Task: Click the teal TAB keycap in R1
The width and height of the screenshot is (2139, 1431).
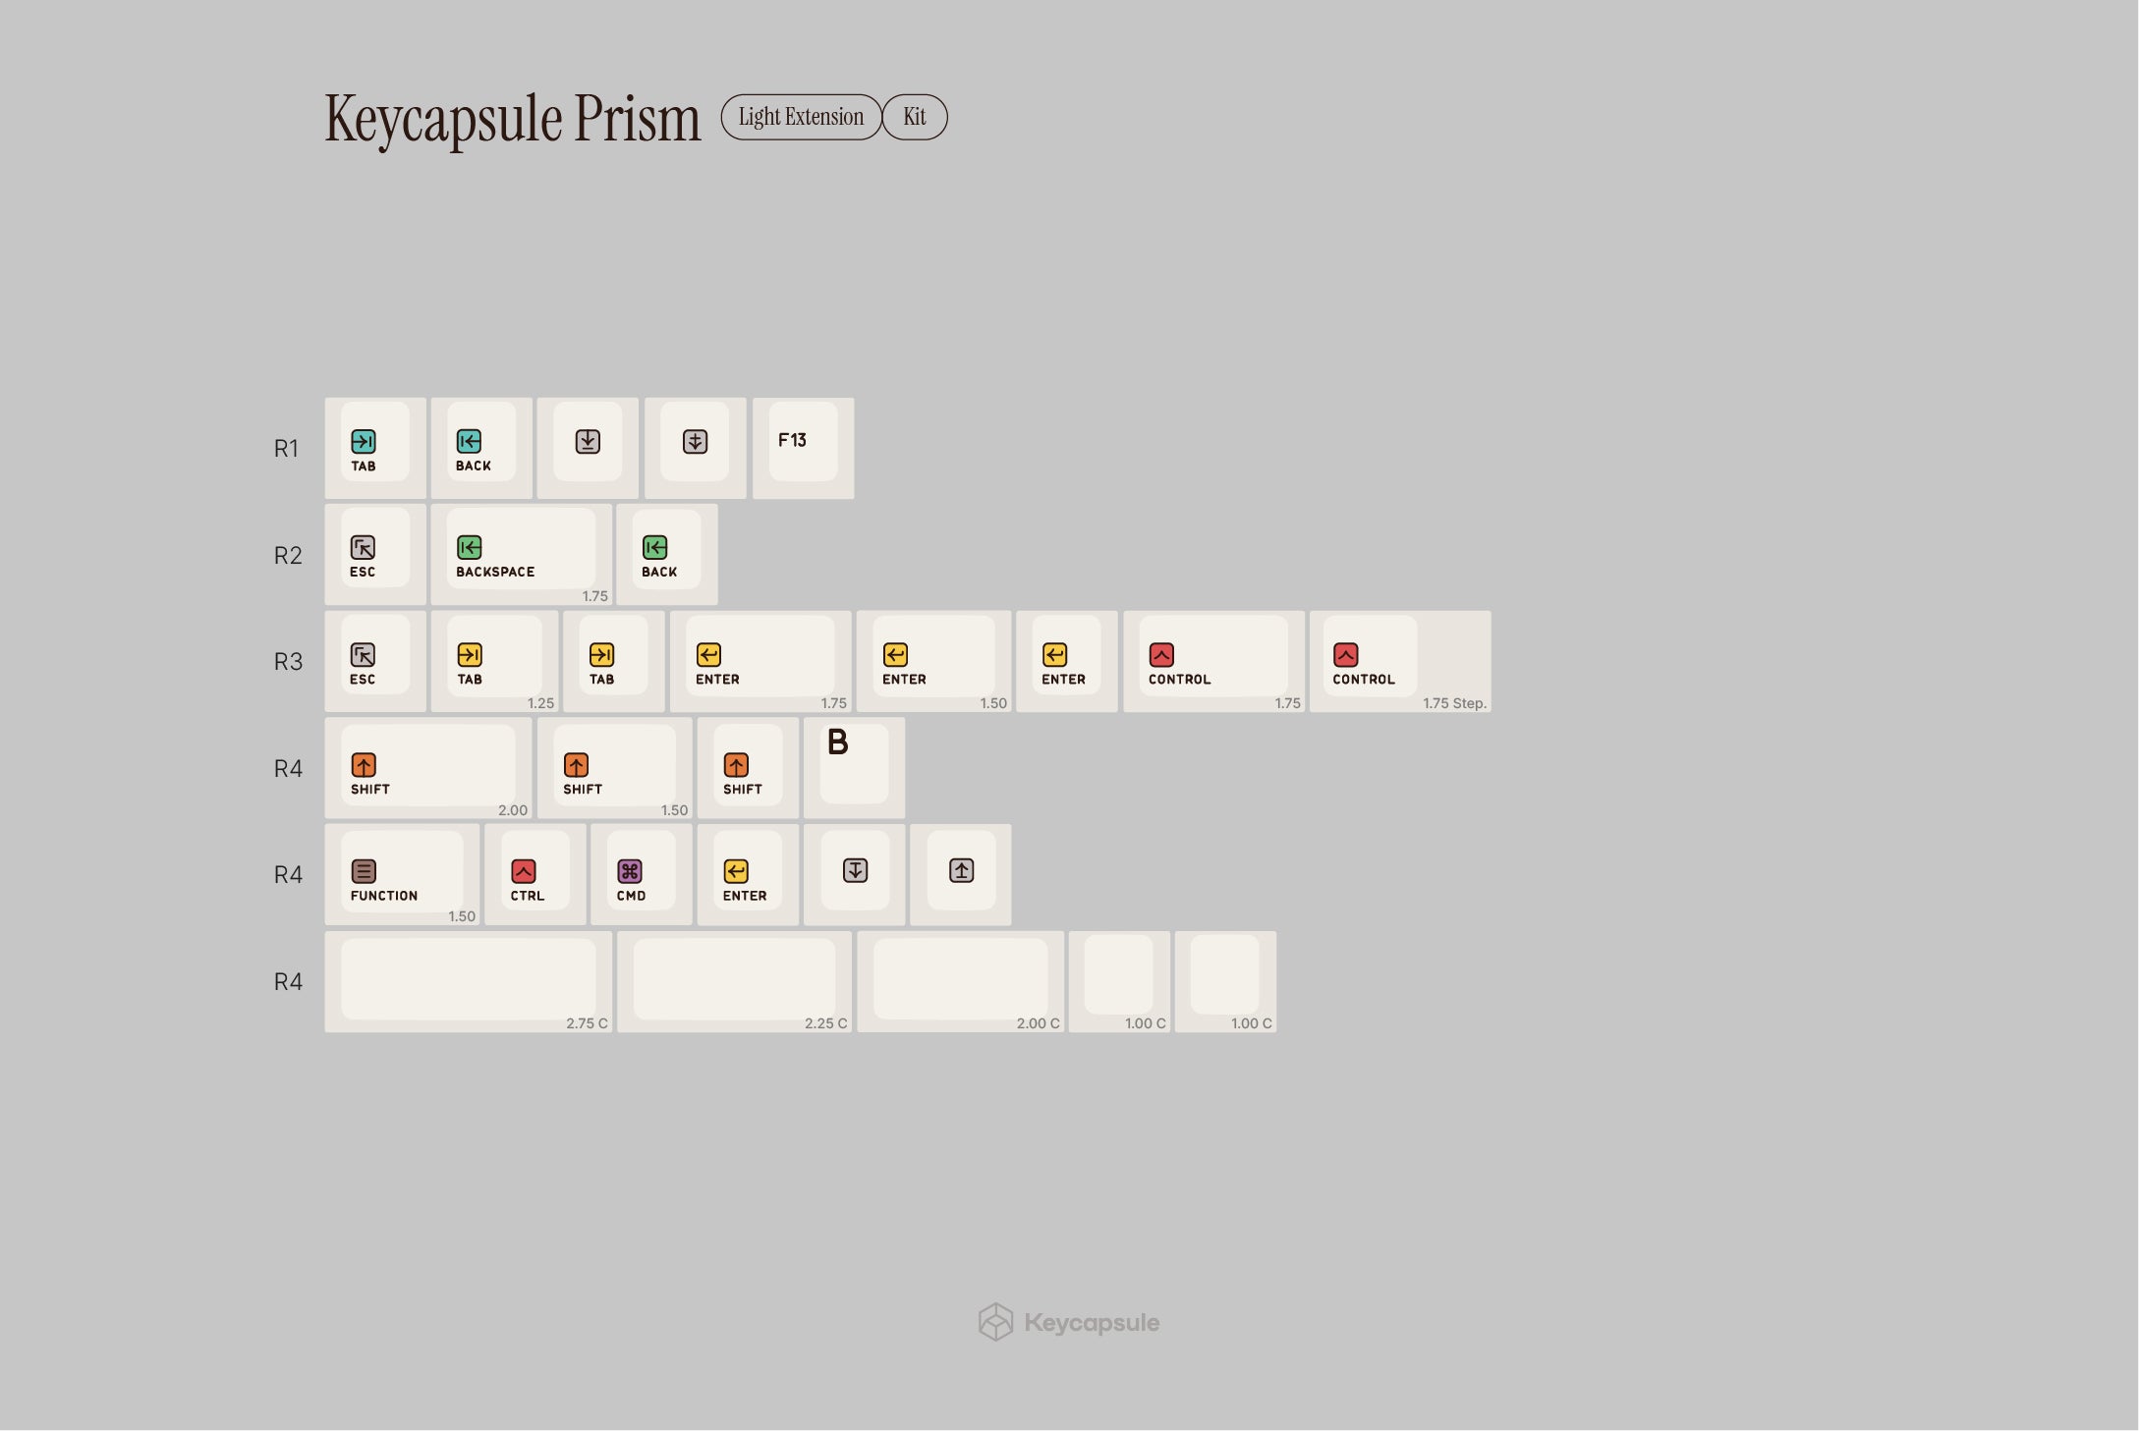Action: [375, 448]
